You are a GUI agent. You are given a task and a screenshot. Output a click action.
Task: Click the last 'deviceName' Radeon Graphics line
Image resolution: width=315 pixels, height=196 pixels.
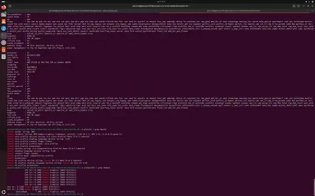pyautogui.click(x=45, y=192)
